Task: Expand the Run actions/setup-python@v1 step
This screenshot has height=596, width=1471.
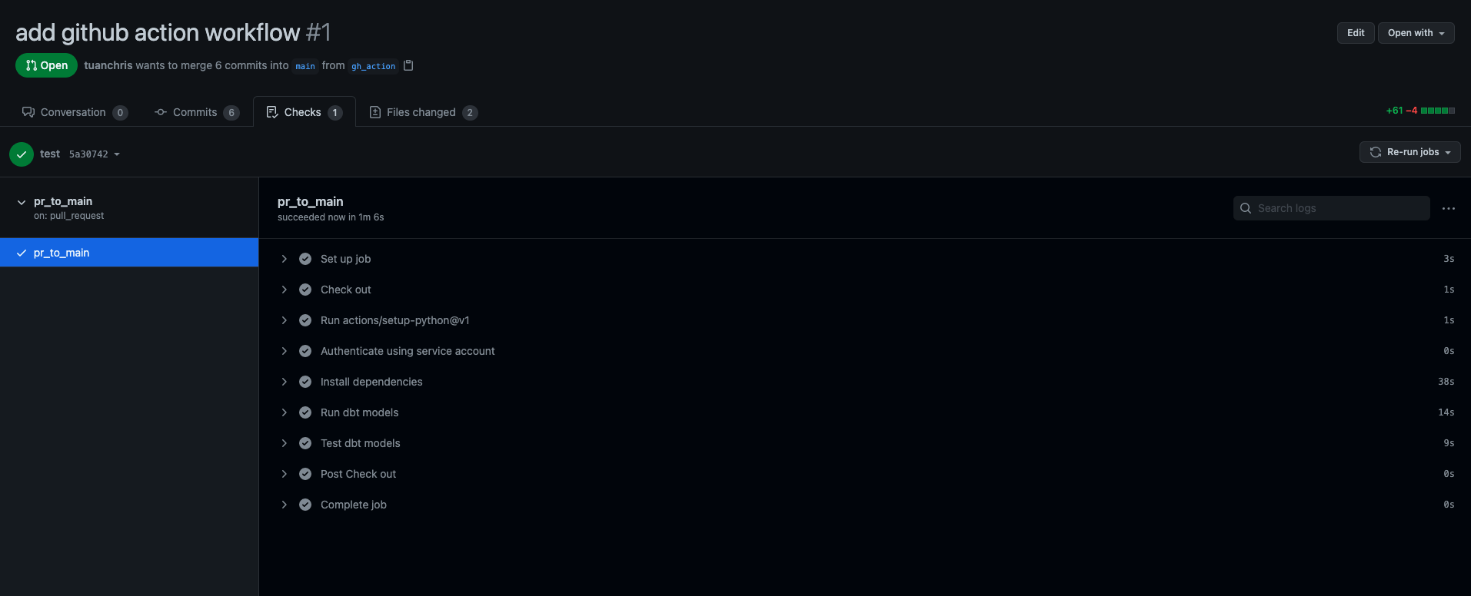Action: (x=285, y=320)
